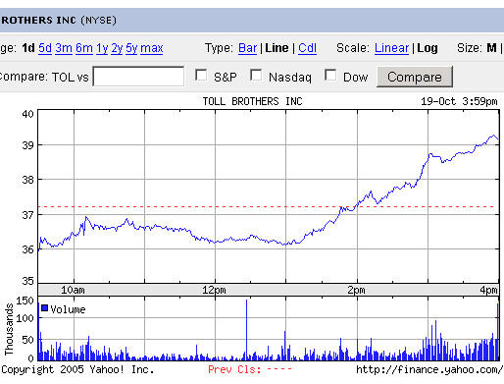Switch chart range to 1y
The image size is (504, 384).
click(x=102, y=48)
